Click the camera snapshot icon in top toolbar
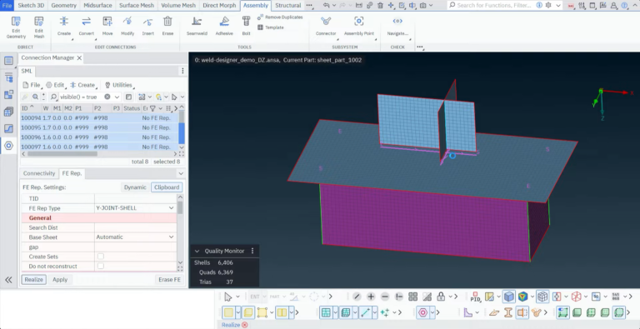The image size is (640, 329). point(422,5)
